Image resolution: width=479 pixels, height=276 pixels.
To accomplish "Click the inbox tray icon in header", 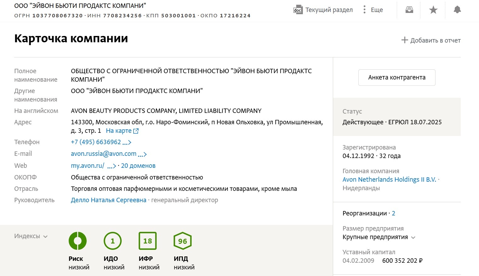I will pyautogui.click(x=409, y=10).
